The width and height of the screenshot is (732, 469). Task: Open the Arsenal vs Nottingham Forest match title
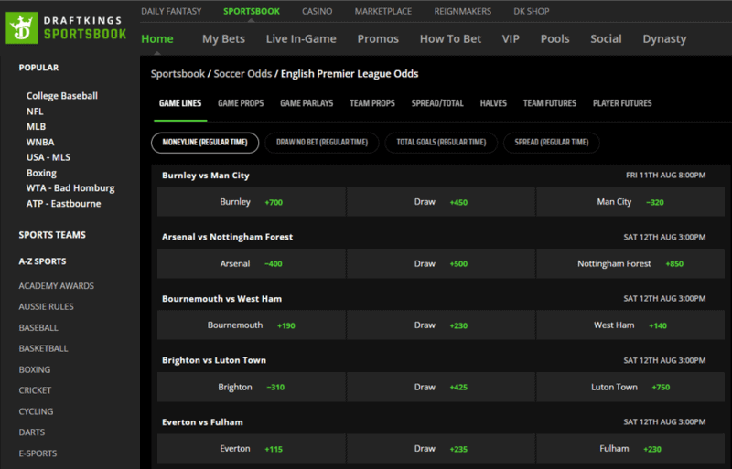click(227, 237)
